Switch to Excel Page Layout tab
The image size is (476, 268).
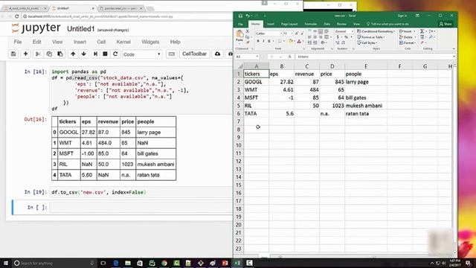289,24
